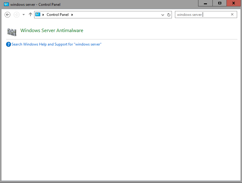This screenshot has height=183, width=242.
Task: Refresh the Control Panel view
Action: [169, 15]
